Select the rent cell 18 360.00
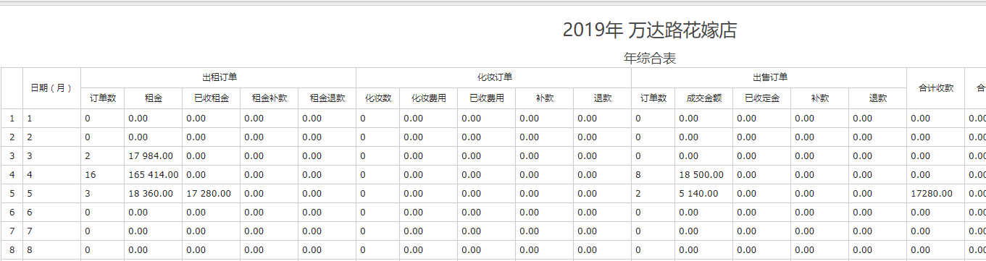This screenshot has width=986, height=261. coord(154,193)
